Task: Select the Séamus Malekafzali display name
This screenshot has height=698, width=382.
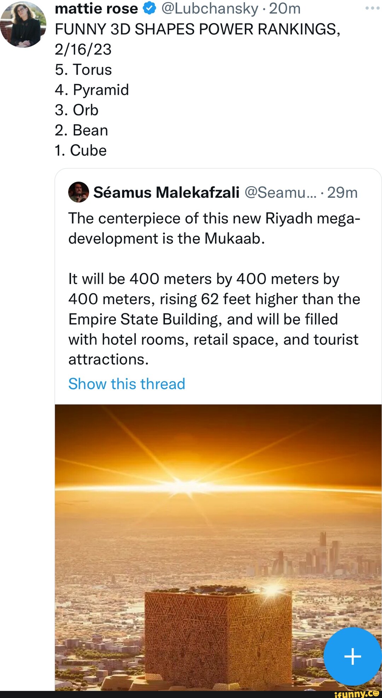Action: [166, 192]
